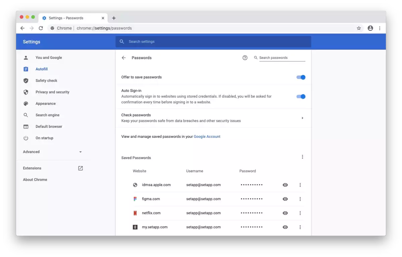Click the Search passwords field

click(x=281, y=58)
